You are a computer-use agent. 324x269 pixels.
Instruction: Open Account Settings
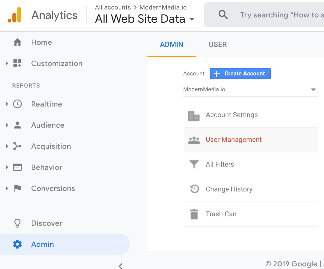(251, 115)
